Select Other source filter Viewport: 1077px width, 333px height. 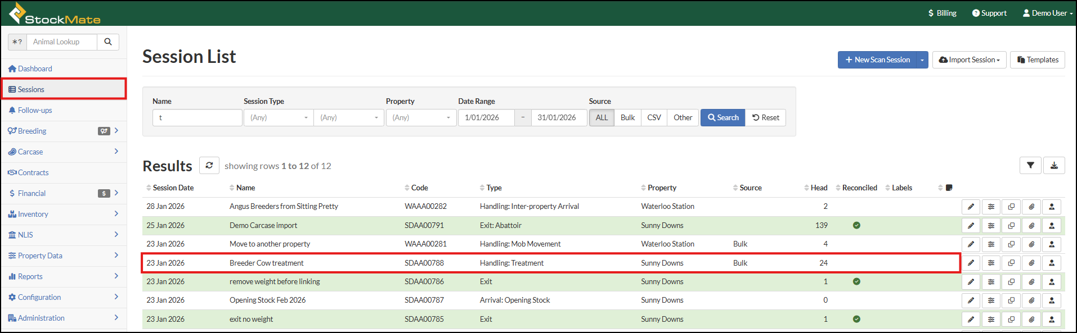click(683, 117)
